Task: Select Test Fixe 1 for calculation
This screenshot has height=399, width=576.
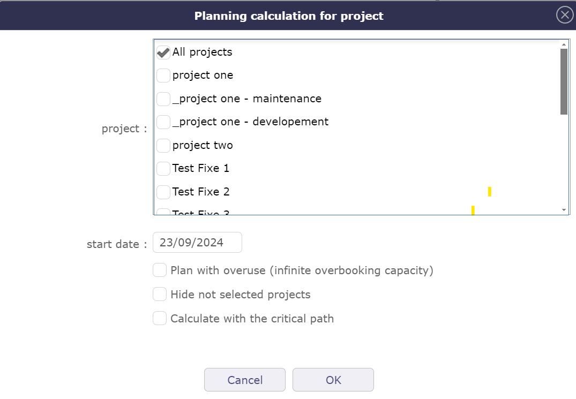Action: point(163,168)
